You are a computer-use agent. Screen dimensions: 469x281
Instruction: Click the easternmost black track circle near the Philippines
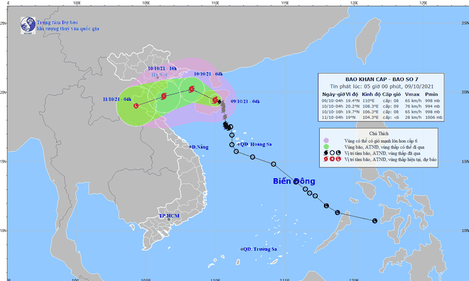(x=374, y=221)
